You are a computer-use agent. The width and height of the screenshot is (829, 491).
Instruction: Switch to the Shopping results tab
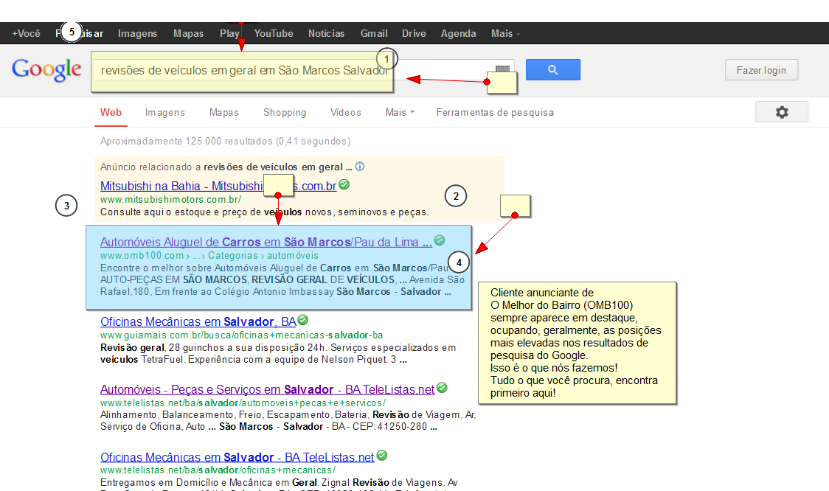pyautogui.click(x=285, y=113)
